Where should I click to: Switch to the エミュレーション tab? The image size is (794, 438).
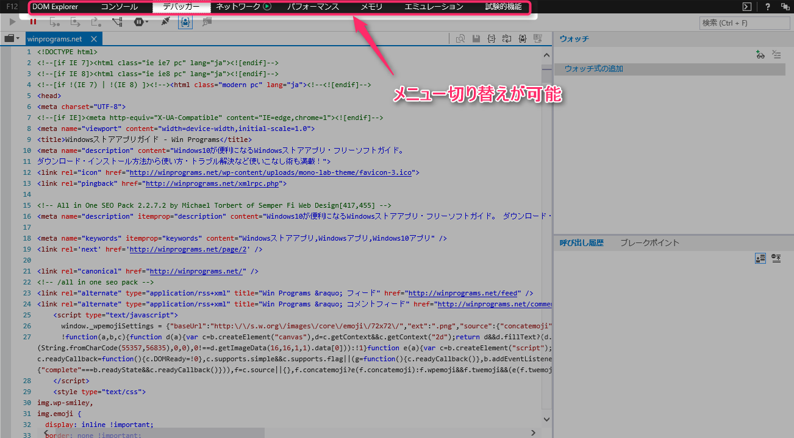coord(434,7)
